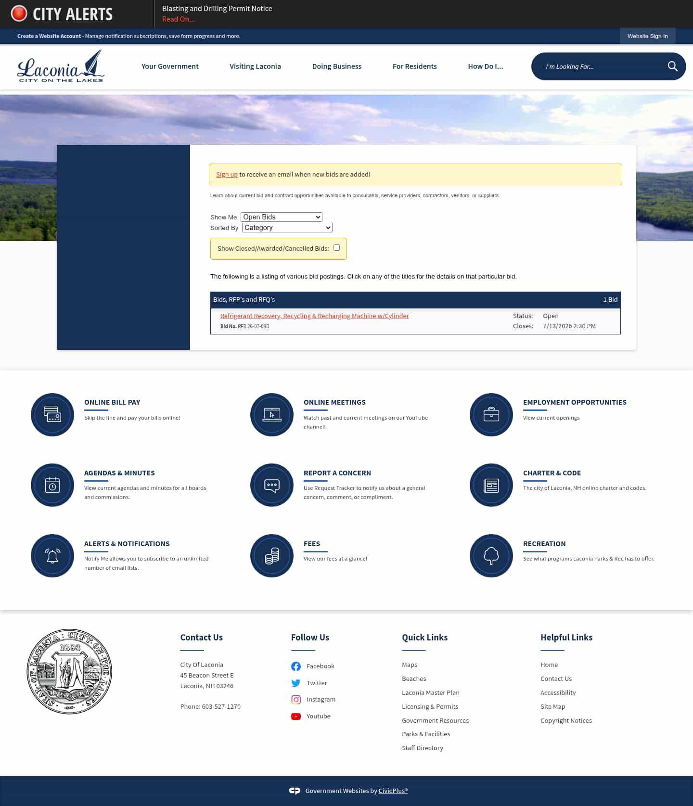Click the Alerts & Notifications bell icon
The height and width of the screenshot is (806, 693).
52,556
